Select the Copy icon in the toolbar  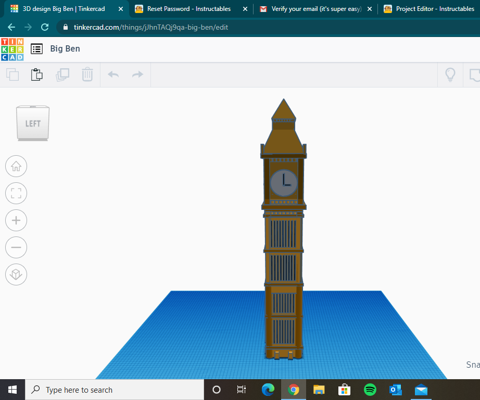tap(12, 74)
